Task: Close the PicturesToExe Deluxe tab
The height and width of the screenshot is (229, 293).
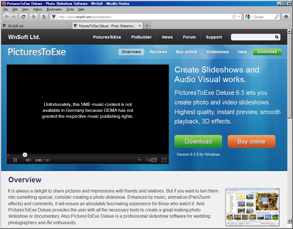Action: (140, 26)
